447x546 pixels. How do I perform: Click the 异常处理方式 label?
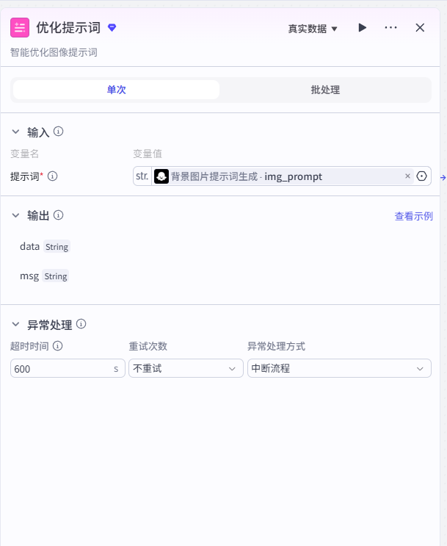tap(276, 346)
